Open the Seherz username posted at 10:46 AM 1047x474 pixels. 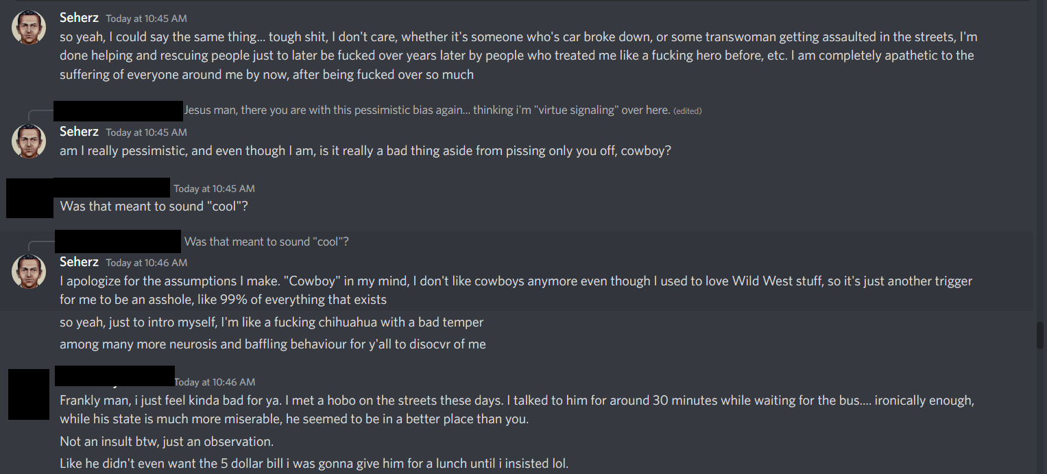(x=79, y=262)
